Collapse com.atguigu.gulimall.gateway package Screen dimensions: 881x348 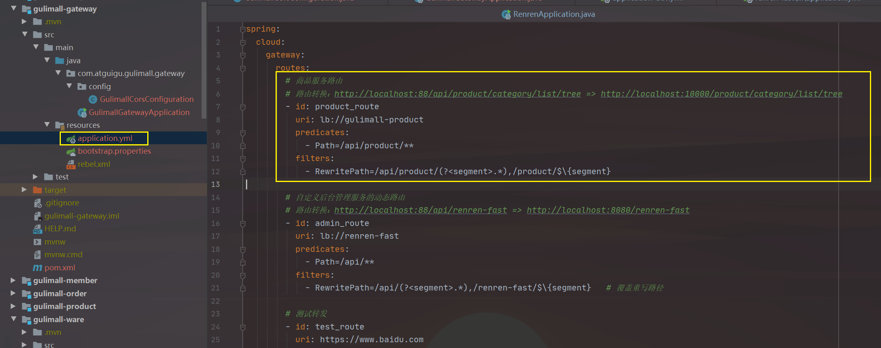pyautogui.click(x=58, y=73)
